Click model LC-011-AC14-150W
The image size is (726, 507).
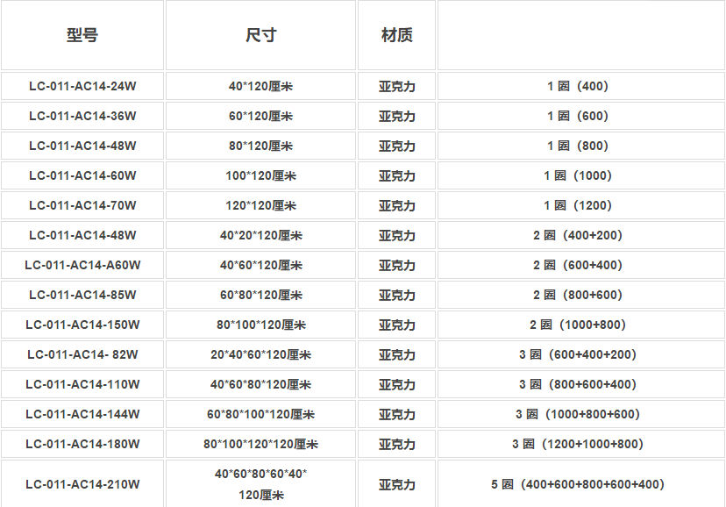click(x=82, y=325)
